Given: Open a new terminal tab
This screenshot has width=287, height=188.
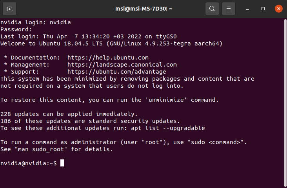Looking at the screenshot, I should click(9, 9).
